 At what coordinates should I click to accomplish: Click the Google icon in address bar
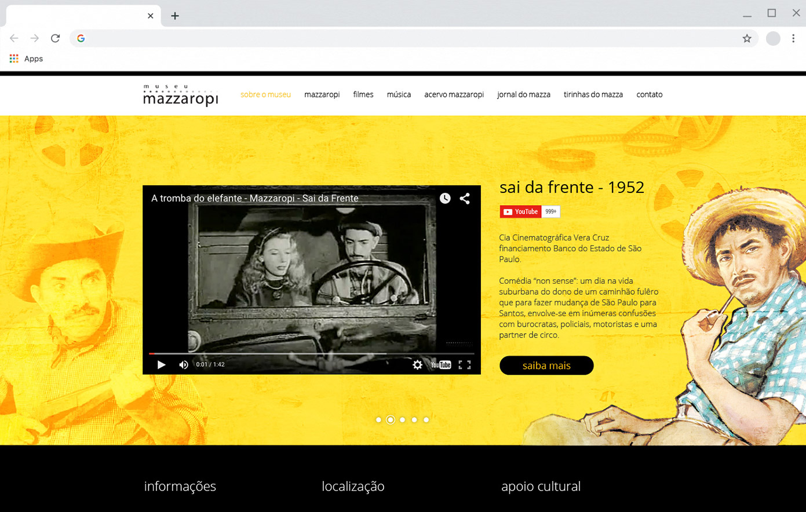[81, 38]
